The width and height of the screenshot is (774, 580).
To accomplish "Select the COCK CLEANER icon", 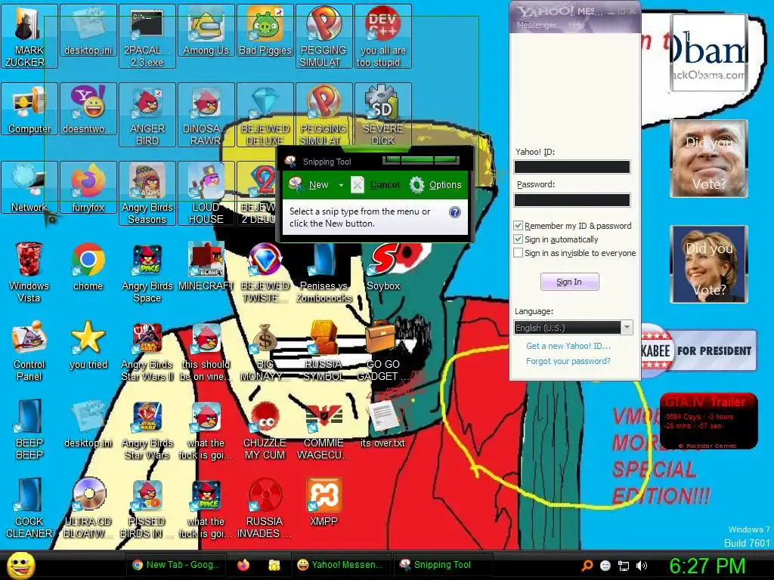I will tap(29, 507).
